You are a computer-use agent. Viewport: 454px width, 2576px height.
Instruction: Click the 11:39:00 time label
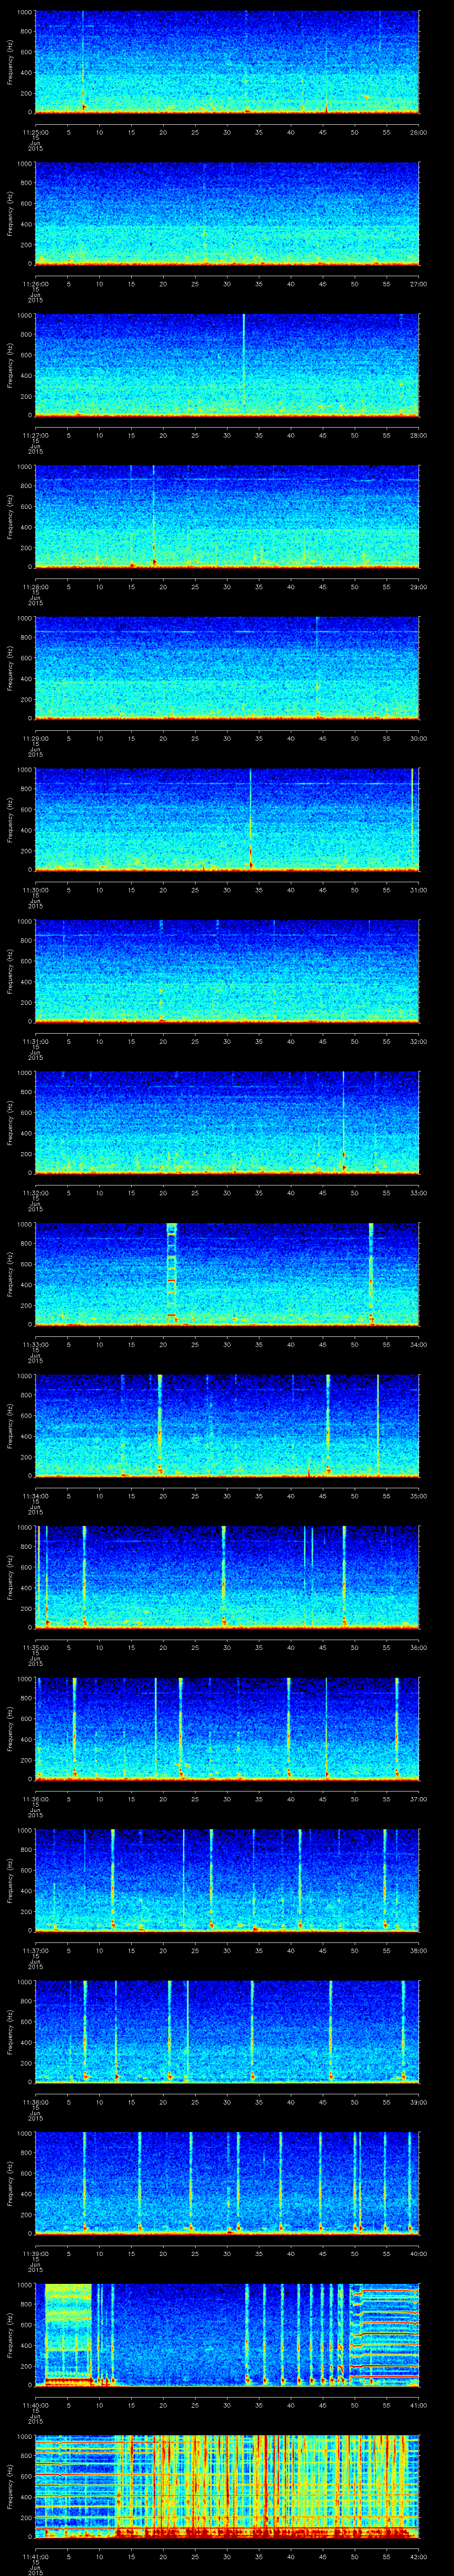pos(35,2253)
